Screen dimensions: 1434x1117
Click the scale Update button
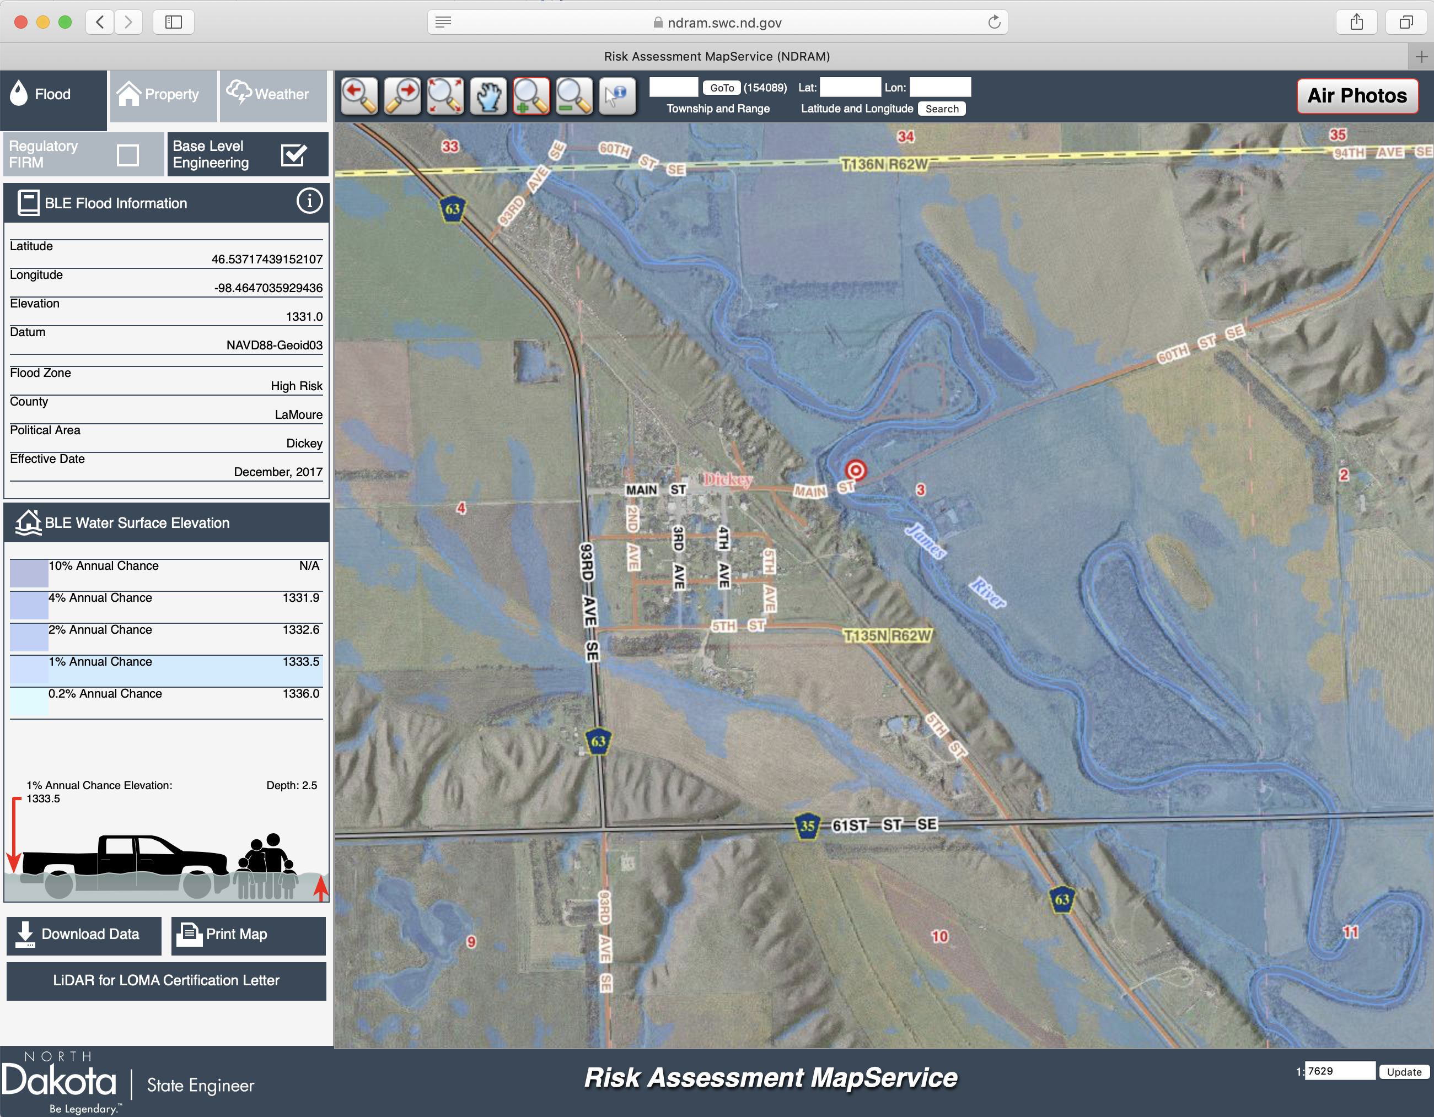click(1404, 1072)
